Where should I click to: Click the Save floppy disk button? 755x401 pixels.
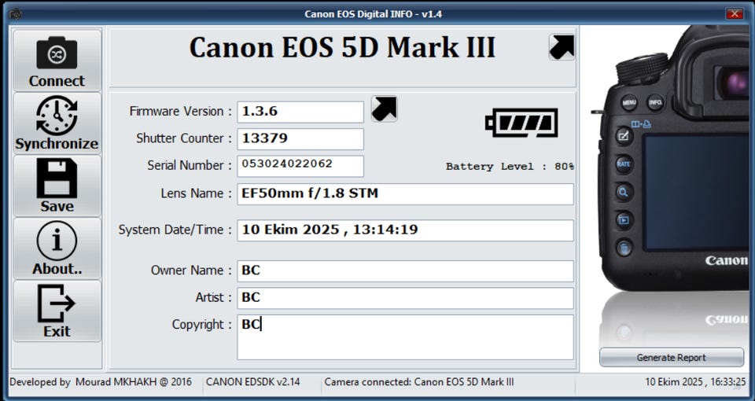click(x=57, y=186)
